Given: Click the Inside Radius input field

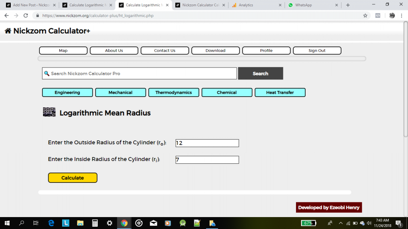Looking at the screenshot, I should pyautogui.click(x=207, y=160).
